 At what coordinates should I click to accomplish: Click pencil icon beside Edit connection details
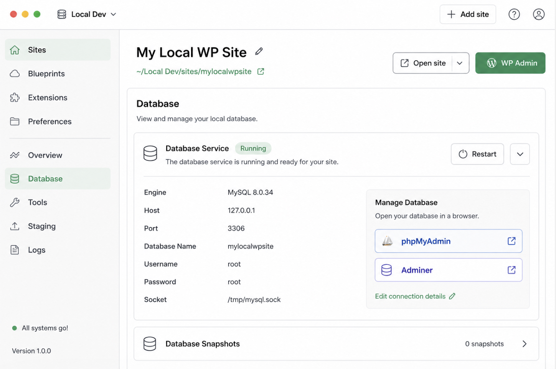point(452,296)
